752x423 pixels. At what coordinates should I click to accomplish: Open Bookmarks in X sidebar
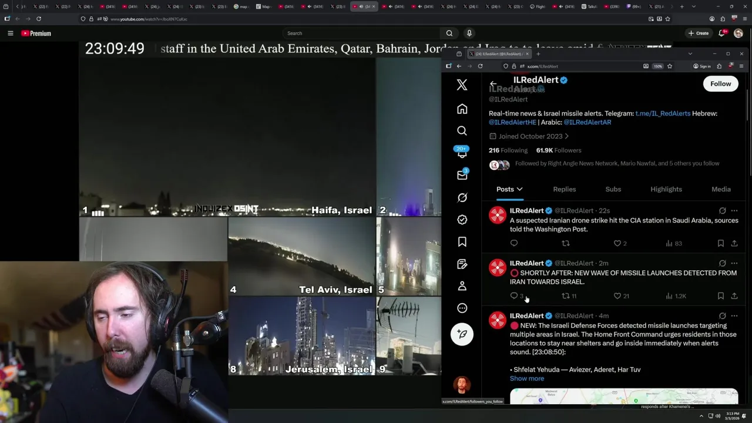462,242
